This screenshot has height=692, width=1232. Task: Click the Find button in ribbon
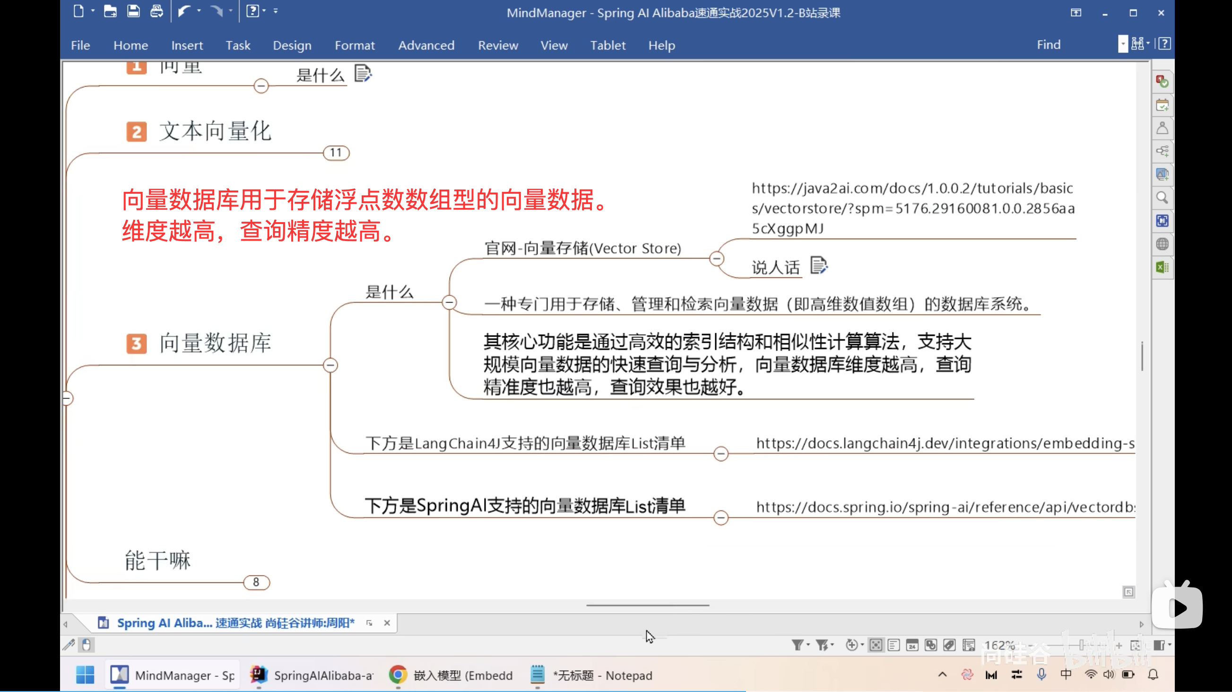click(1049, 44)
